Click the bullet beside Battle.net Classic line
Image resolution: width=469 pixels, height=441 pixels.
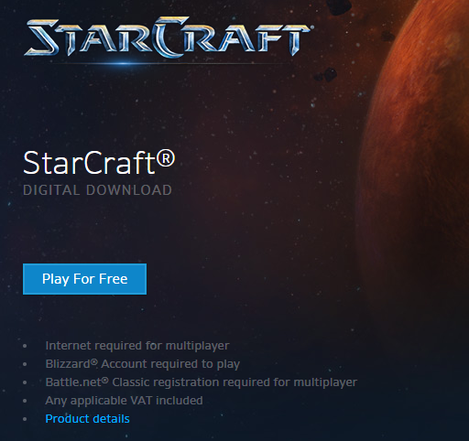(x=25, y=382)
